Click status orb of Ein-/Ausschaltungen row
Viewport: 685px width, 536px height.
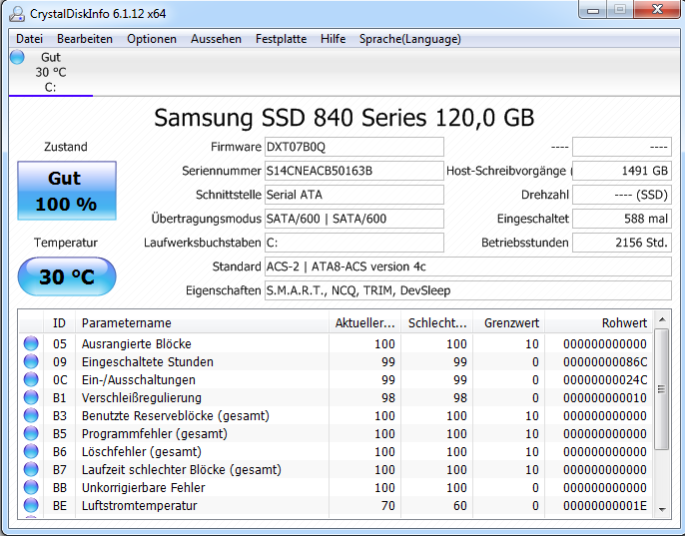coord(31,379)
